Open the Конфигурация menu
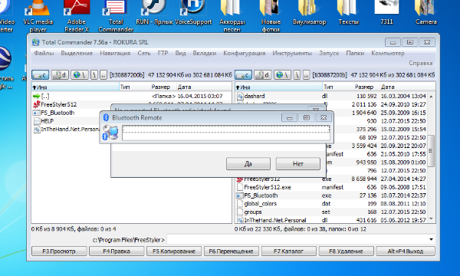 point(245,53)
